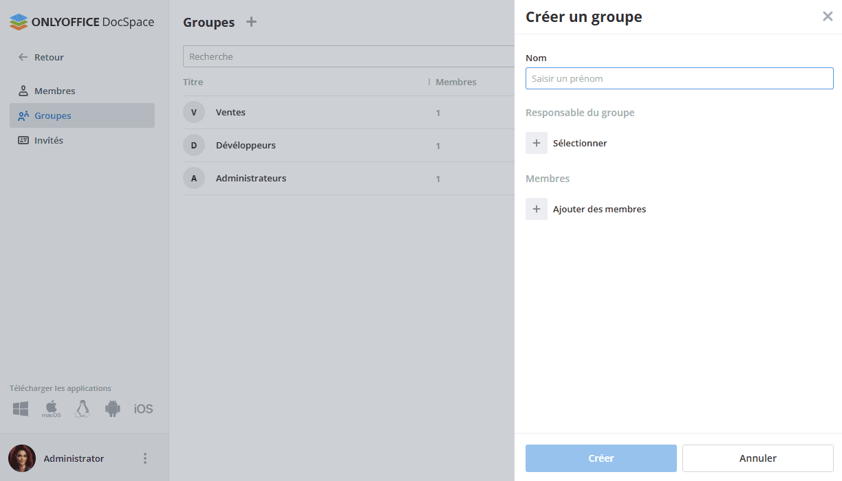
Task: Click the iOS app download icon
Action: pyautogui.click(x=142, y=408)
